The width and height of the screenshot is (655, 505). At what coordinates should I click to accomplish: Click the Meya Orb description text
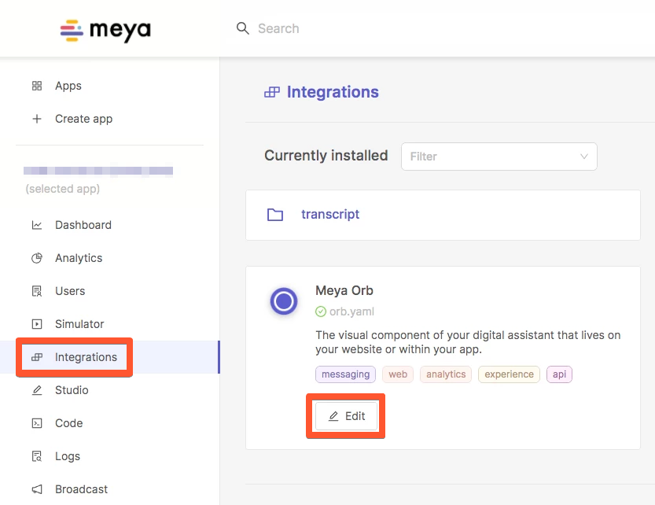pyautogui.click(x=468, y=342)
